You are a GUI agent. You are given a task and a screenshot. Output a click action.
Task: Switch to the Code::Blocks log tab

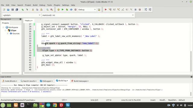pyautogui.click(x=10, y=81)
